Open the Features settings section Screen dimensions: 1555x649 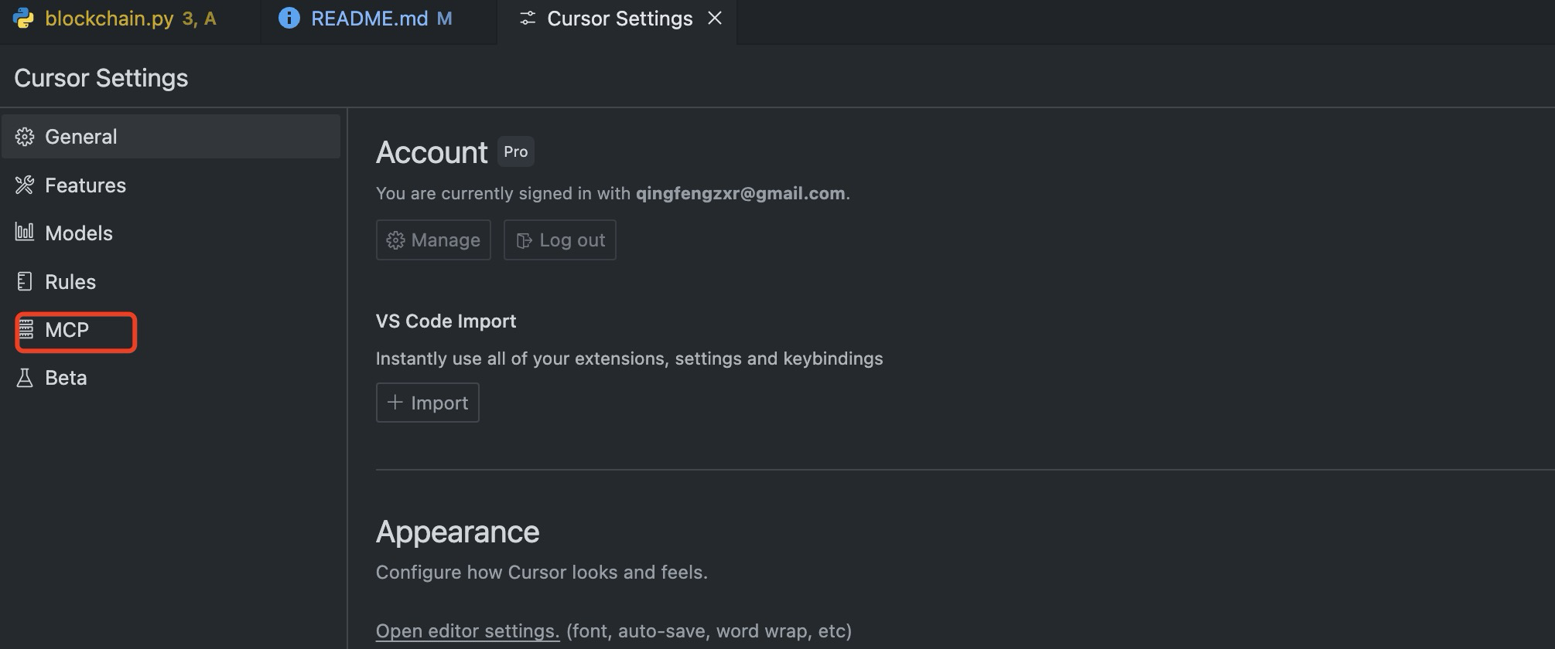coord(171,185)
